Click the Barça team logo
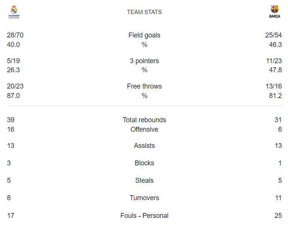This screenshot has height=227, width=288. click(x=275, y=12)
